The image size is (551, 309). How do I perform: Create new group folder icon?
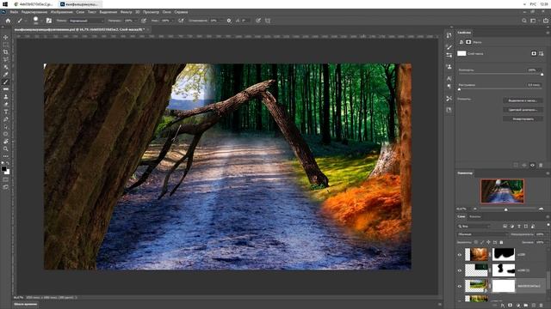tap(526, 306)
